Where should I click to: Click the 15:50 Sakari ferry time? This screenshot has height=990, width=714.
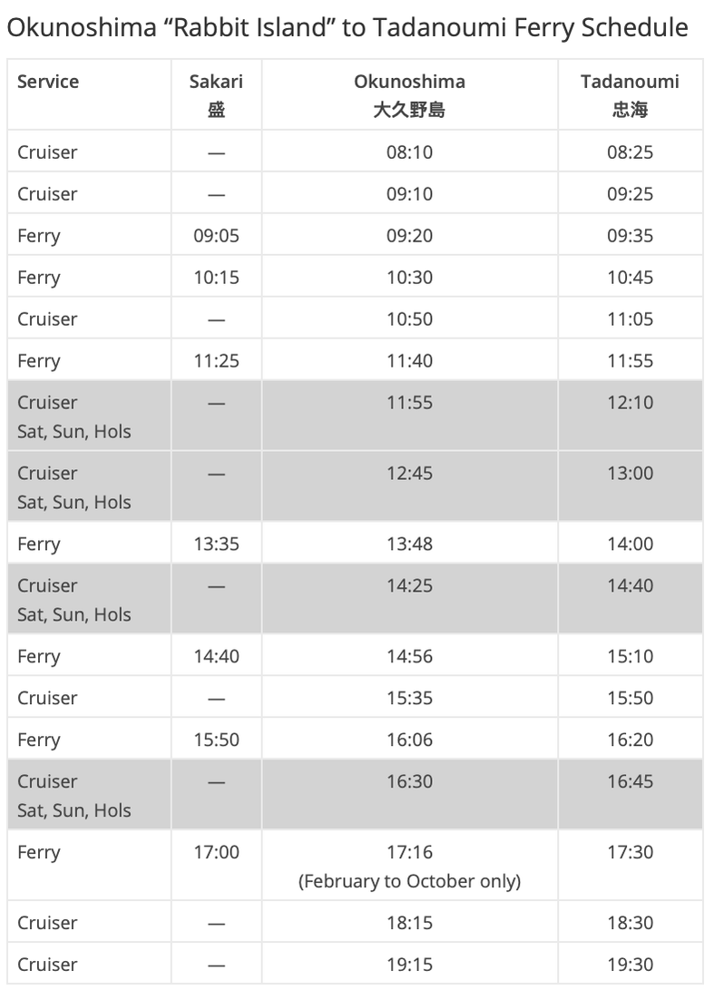tap(217, 740)
